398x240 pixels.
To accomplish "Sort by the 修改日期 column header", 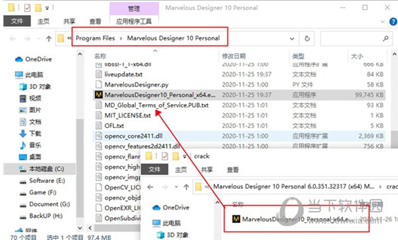I will coord(233,56).
